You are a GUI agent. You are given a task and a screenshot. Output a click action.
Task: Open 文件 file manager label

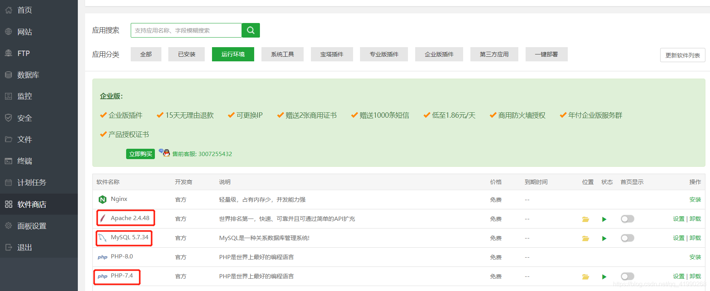tap(25, 140)
